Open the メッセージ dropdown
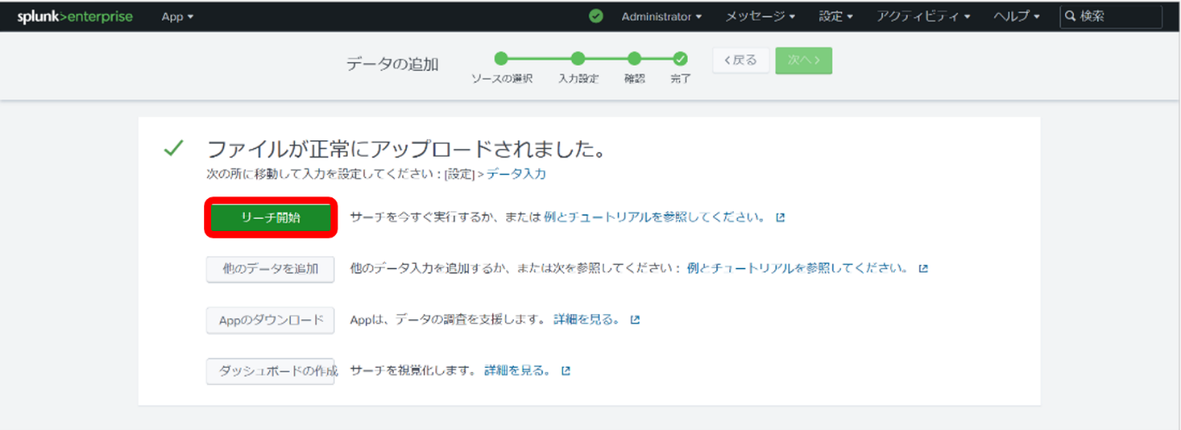1181x430 pixels. point(761,16)
